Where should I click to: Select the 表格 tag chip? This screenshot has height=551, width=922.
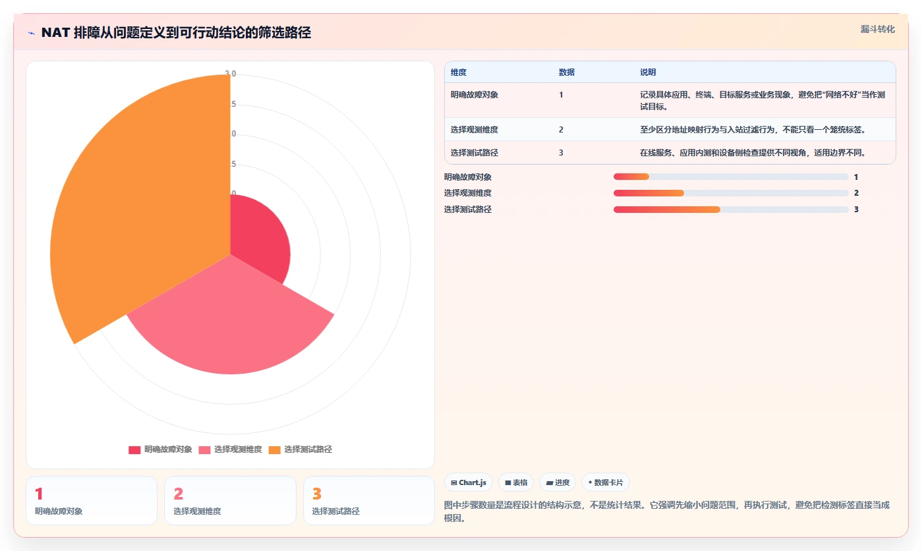(516, 482)
